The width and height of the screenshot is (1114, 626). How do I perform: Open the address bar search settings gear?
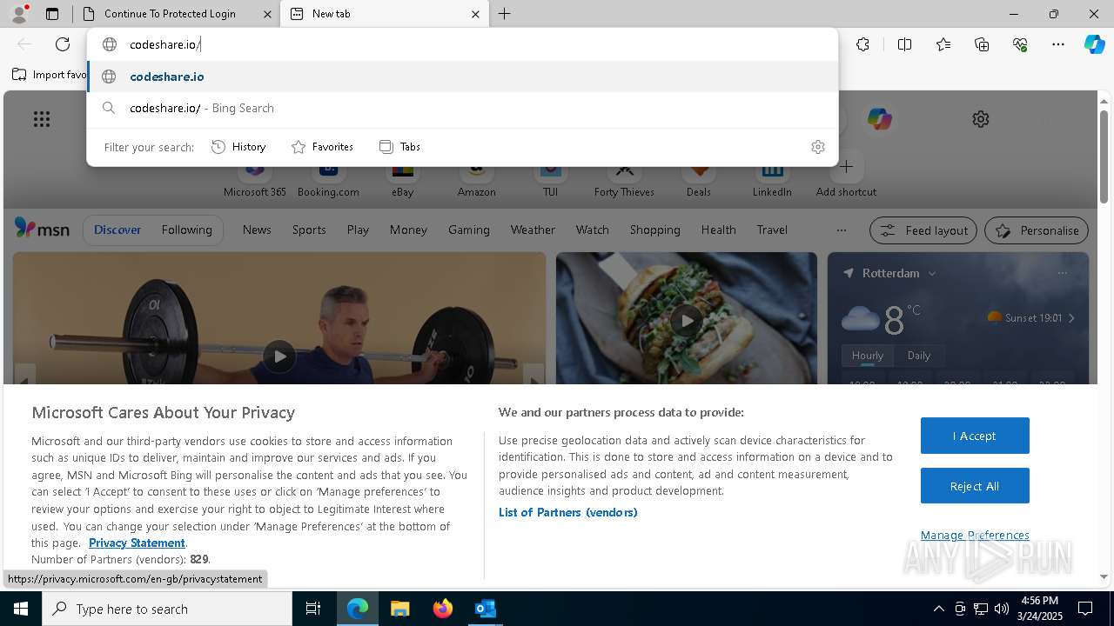point(817,147)
